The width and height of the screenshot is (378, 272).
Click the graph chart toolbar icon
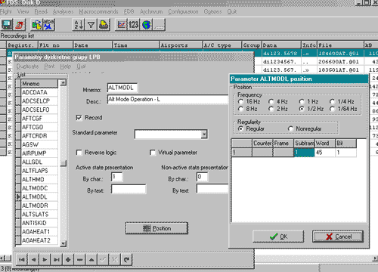click(121, 25)
